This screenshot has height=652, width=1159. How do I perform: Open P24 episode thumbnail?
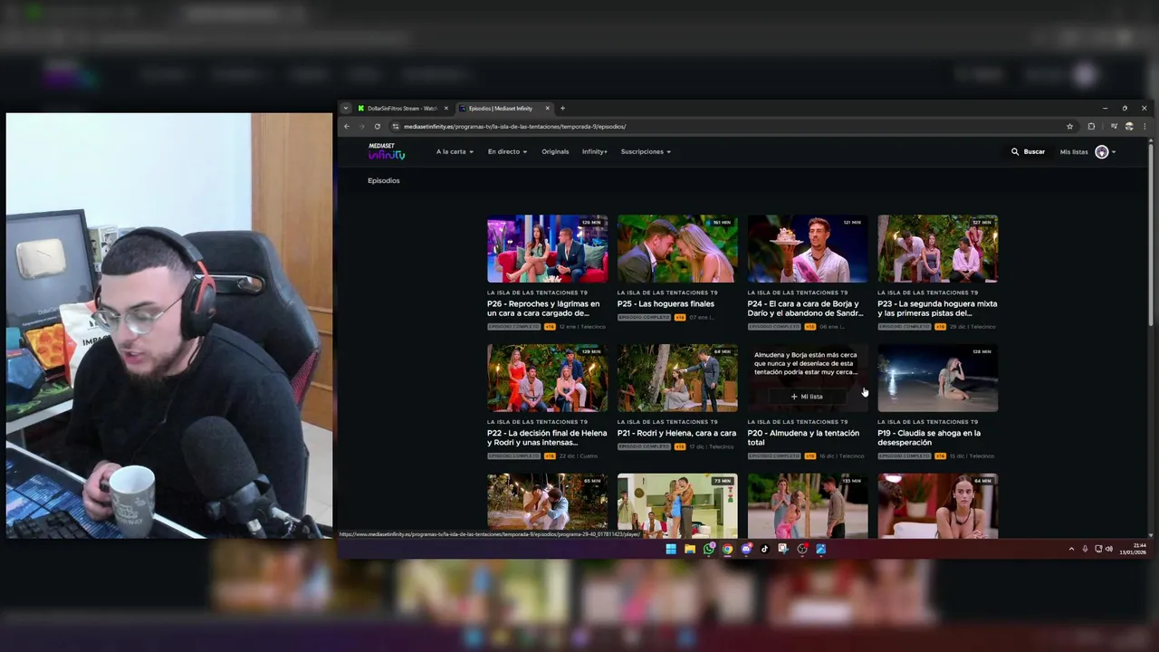pos(808,249)
